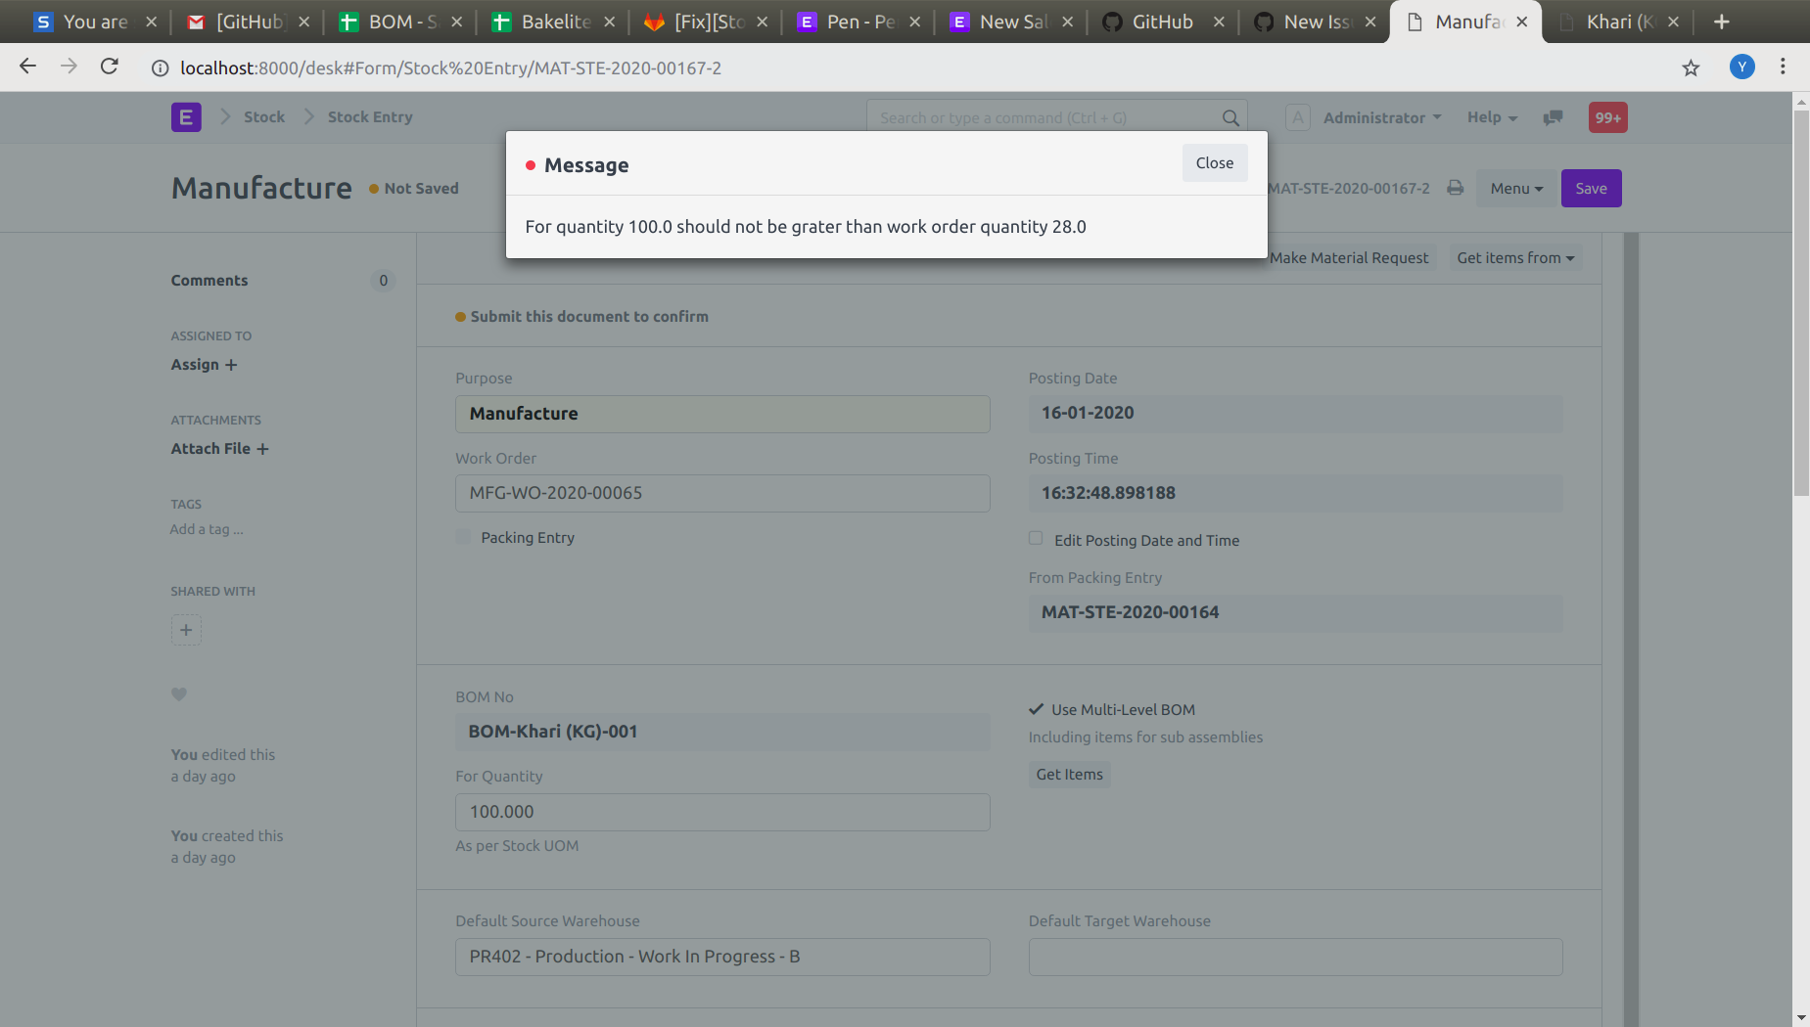Open the Stock breadcrumb link
Viewport: 1810px width, 1027px height.
pos(264,116)
